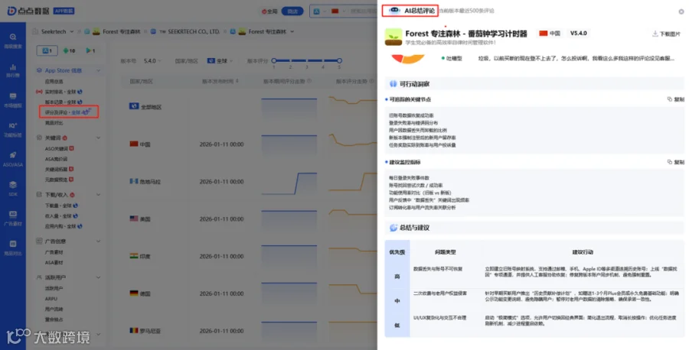The height and width of the screenshot is (350, 689).
Task: Click 下载图片 to download the image
Action: pyautogui.click(x=667, y=34)
